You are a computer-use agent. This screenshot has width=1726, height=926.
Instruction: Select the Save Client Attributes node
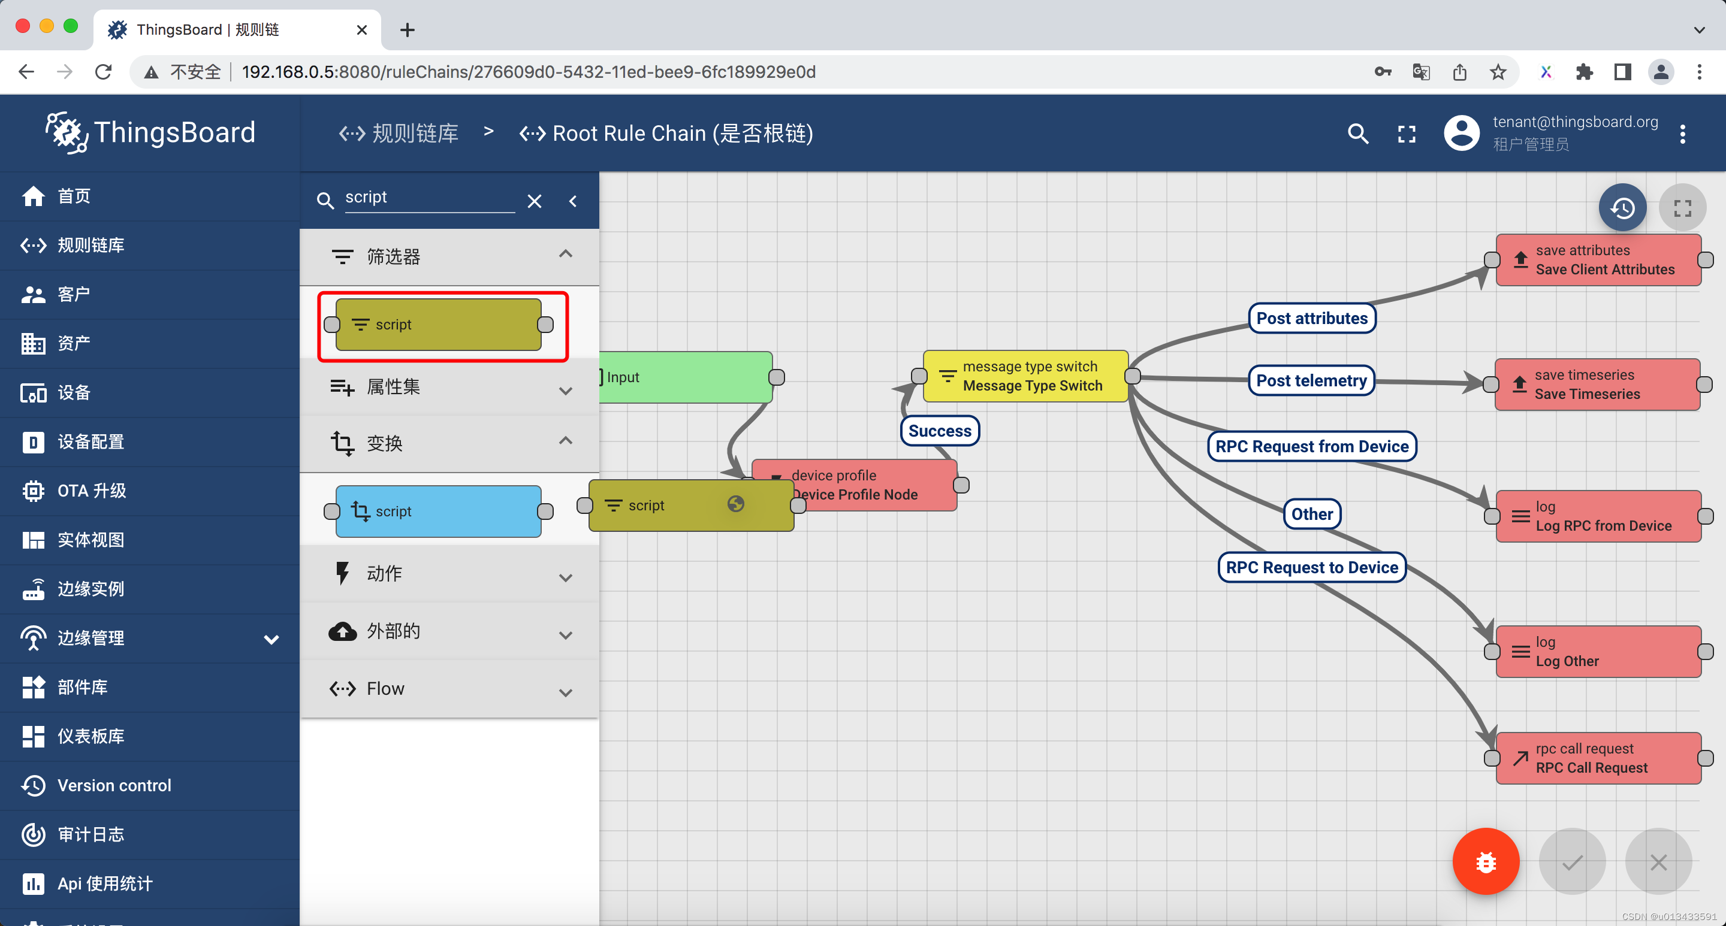click(1598, 260)
